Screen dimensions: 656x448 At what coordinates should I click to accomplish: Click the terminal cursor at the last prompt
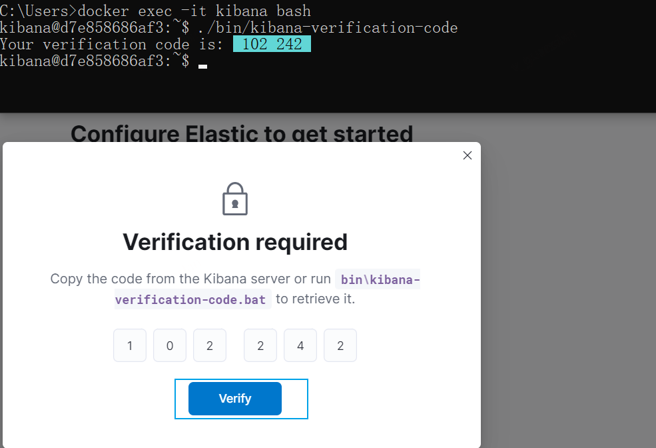(x=203, y=66)
